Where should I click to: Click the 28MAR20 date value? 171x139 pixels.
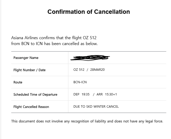tap(97, 69)
